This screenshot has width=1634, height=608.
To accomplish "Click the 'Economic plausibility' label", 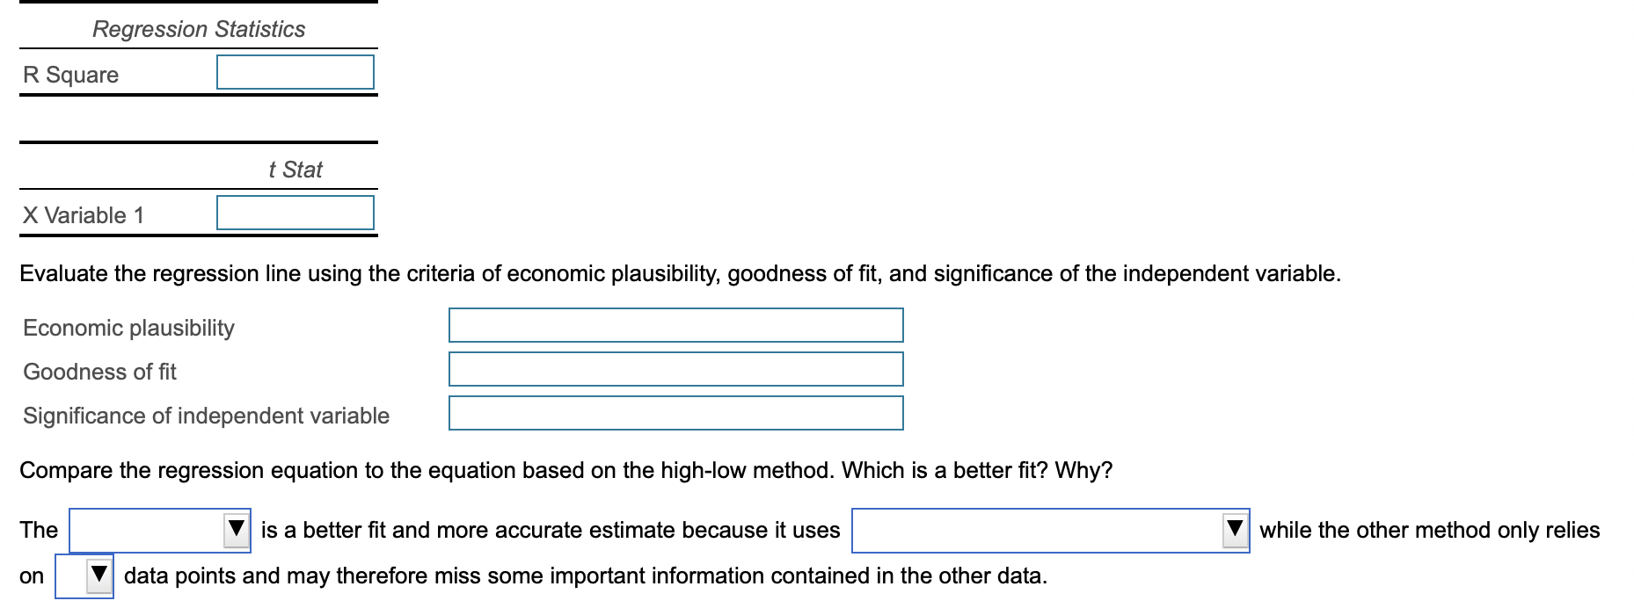I will [x=128, y=327].
